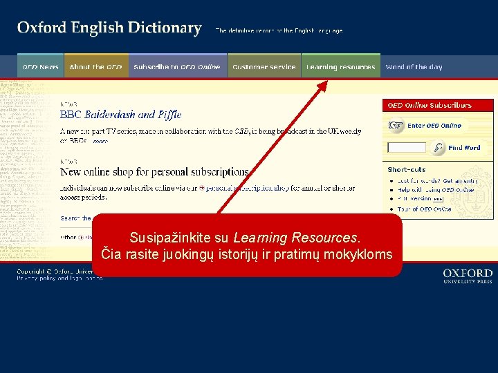Select the Learning resources tab
This screenshot has width=498, height=373.
340,66
